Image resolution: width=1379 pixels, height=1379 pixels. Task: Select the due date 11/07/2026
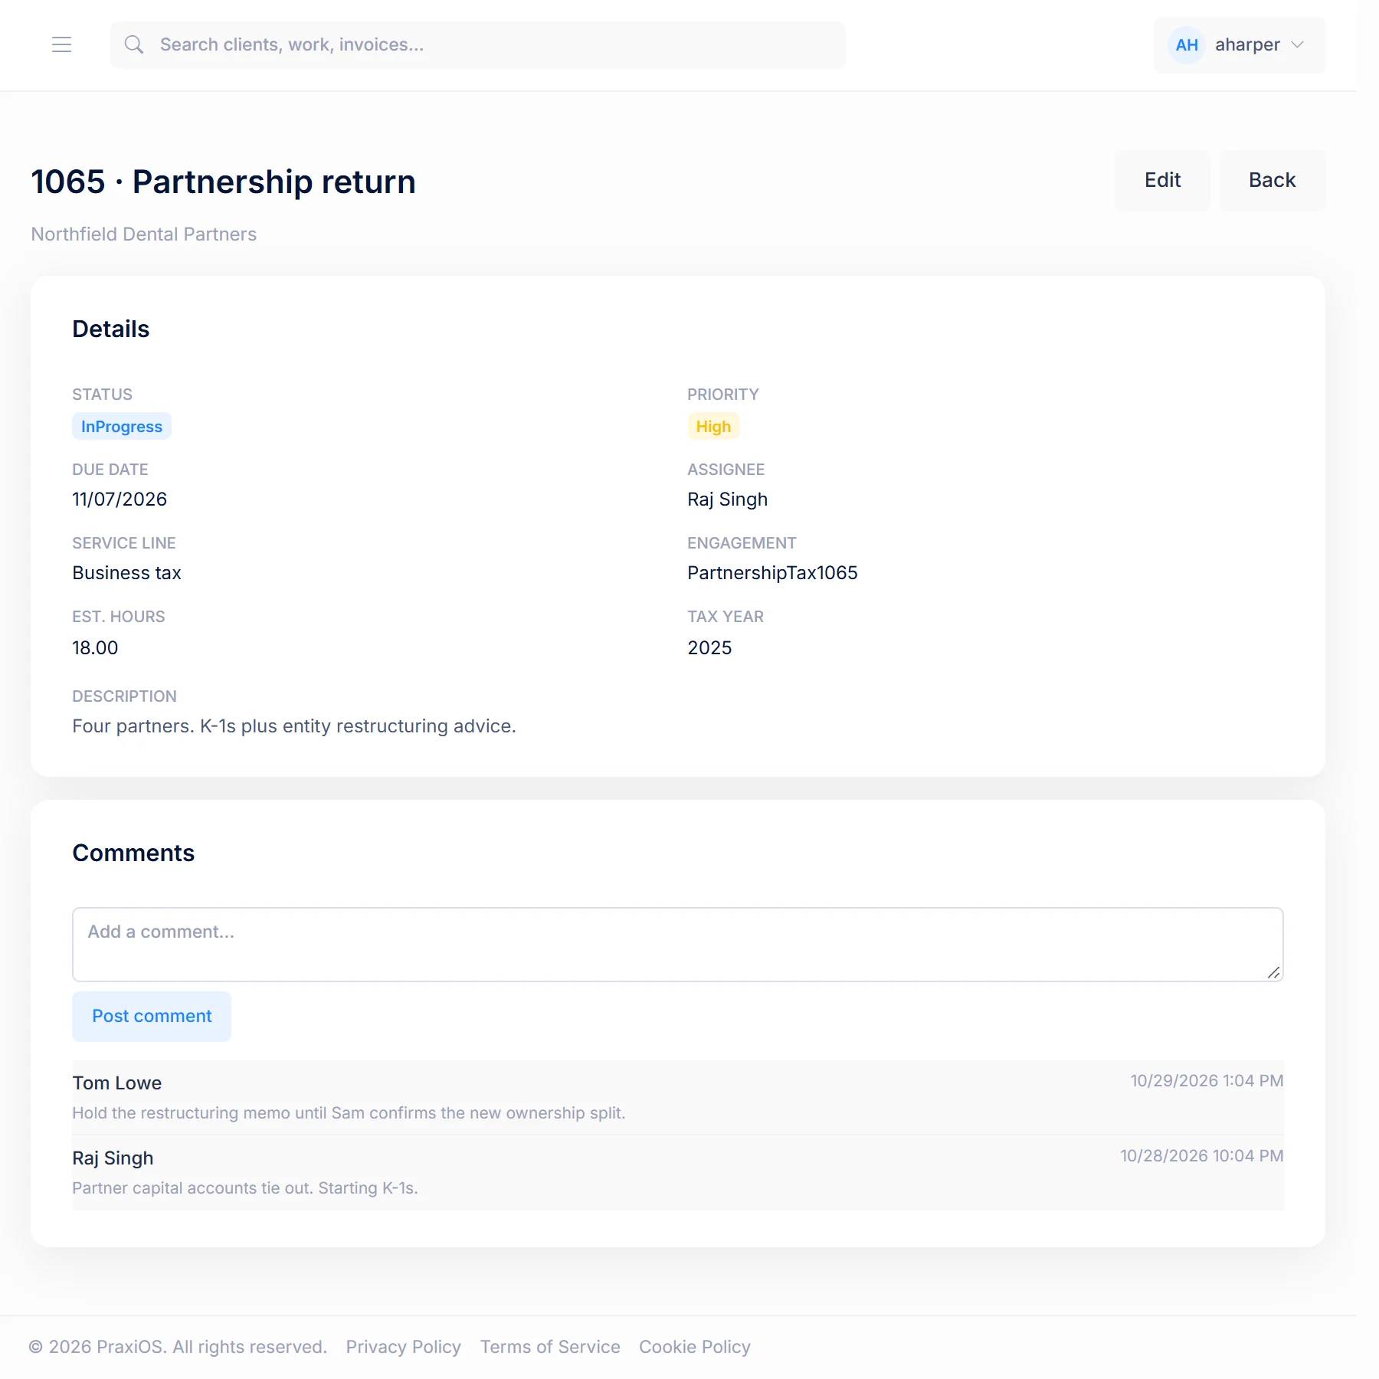click(120, 500)
